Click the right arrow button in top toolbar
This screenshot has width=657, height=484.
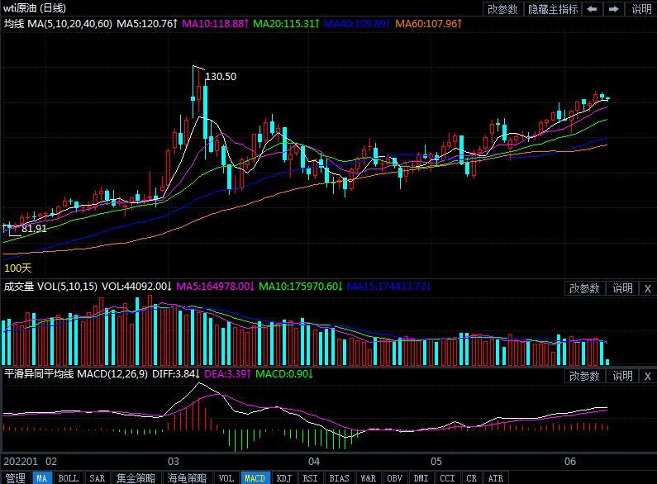tap(613, 9)
